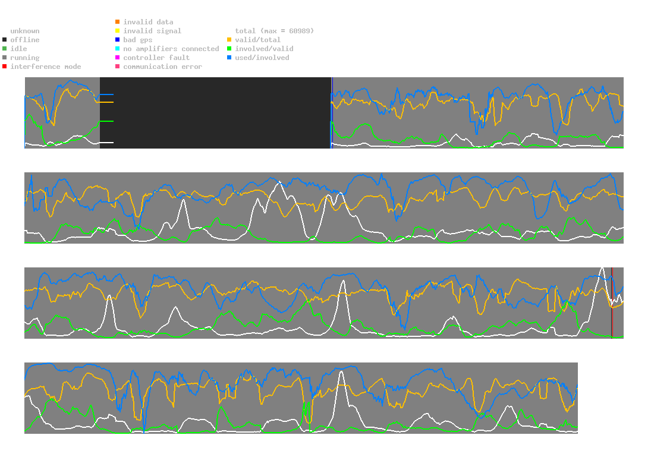The image size is (651, 454).
Task: Click the 'invalid data' legend label
Action: pyautogui.click(x=148, y=21)
